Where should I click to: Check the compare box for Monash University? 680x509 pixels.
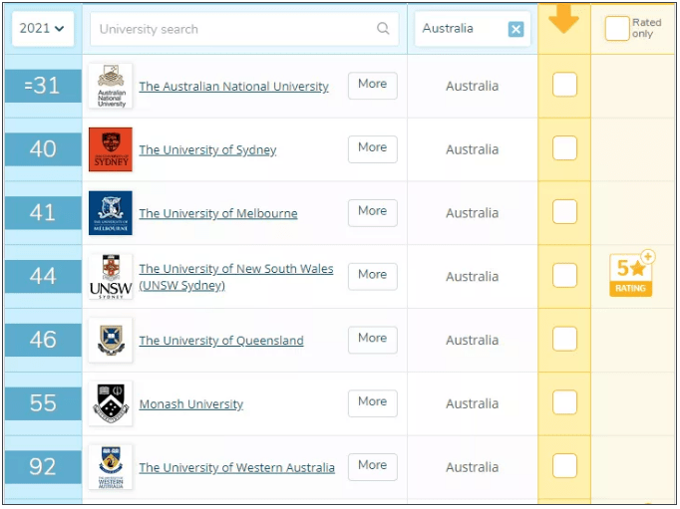[x=564, y=402]
